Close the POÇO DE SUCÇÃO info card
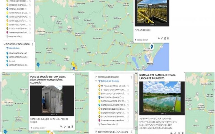This screenshot has width=215, height=134. coord(74,74)
